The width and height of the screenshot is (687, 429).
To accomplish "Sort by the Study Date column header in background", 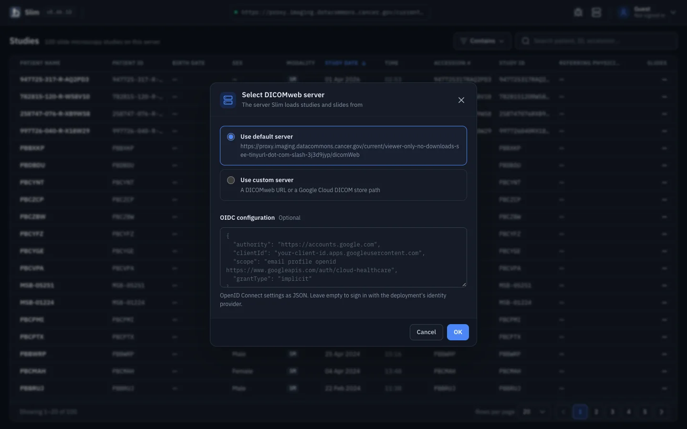I will tap(345, 63).
